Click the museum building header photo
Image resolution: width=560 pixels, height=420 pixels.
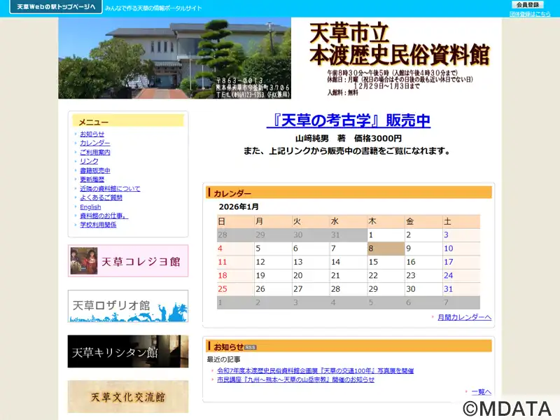174,58
